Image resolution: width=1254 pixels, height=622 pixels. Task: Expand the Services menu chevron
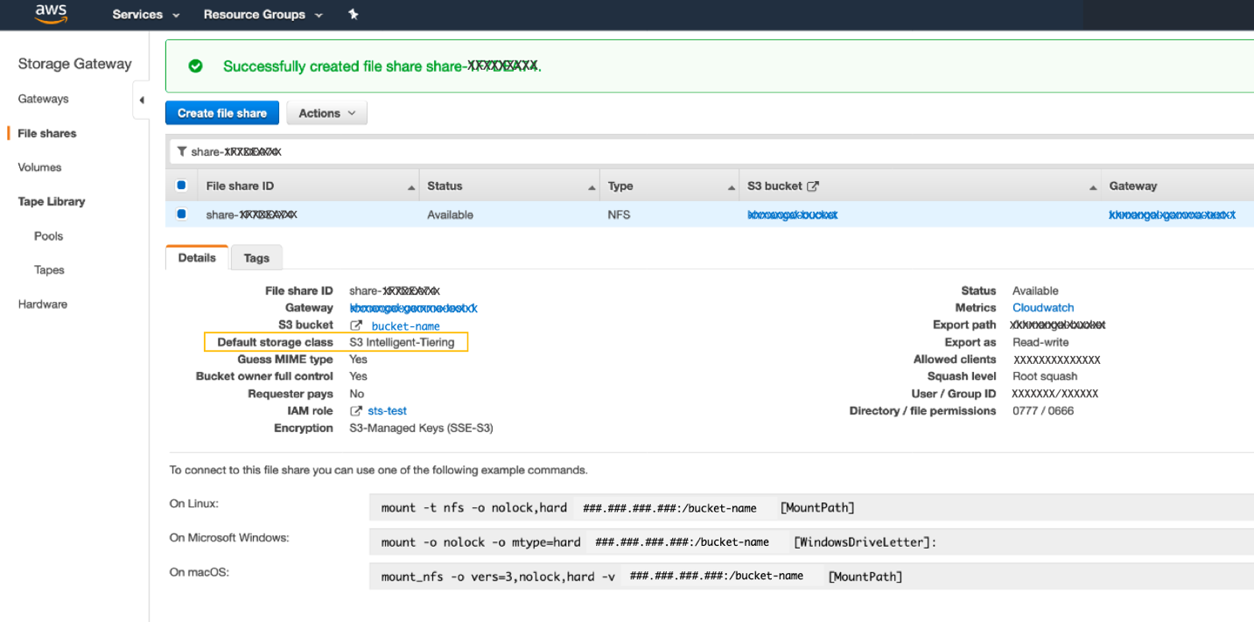[175, 14]
